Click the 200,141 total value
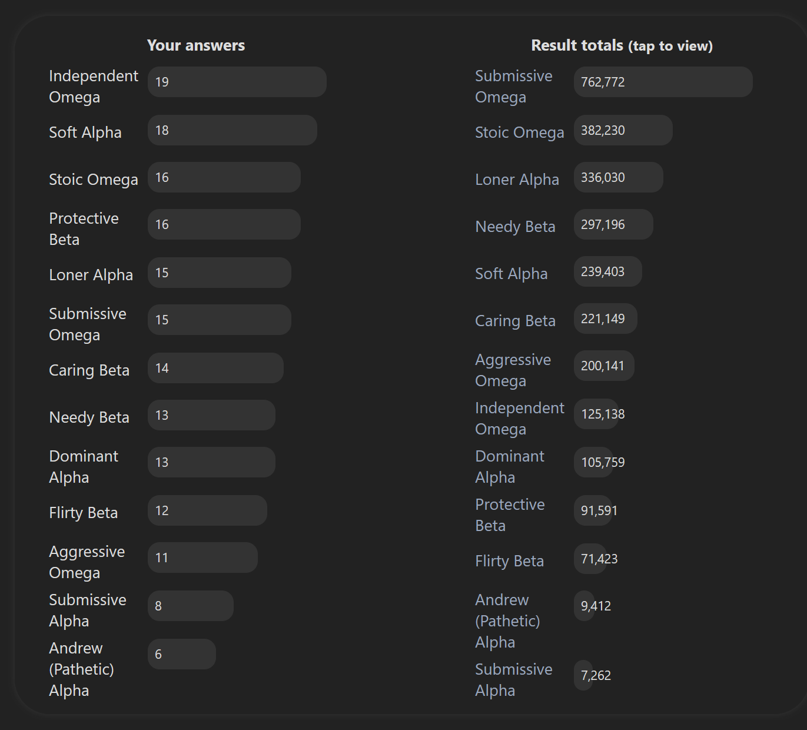The image size is (807, 730). point(602,366)
